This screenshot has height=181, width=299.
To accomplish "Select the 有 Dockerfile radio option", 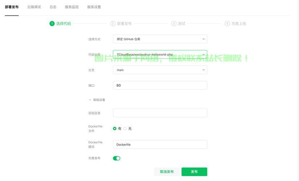I will point(115,129).
